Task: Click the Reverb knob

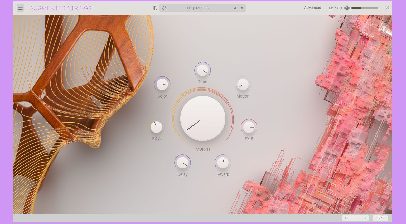Action: click(x=223, y=163)
